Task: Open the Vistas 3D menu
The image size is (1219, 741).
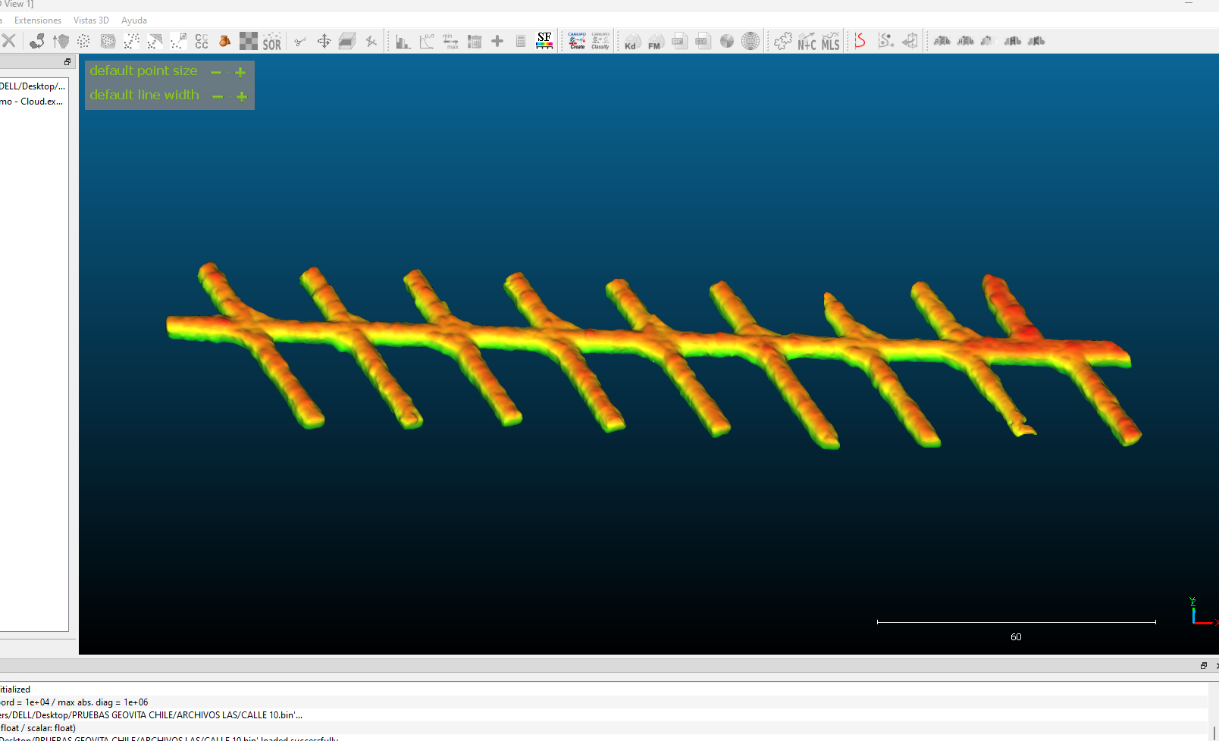Action: click(91, 20)
